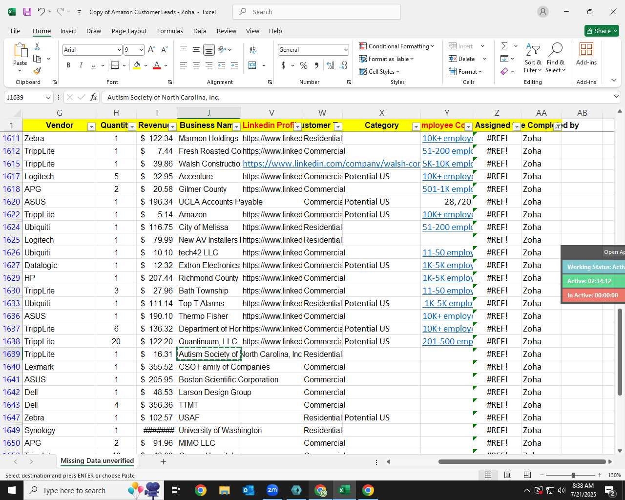Select Missing Data unverified sheet tab
625x500 pixels.
(x=97, y=461)
